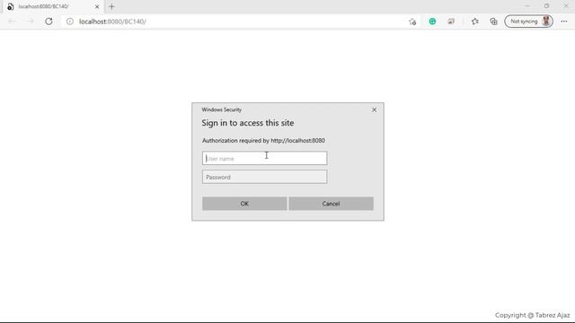Restore down the browser window
575x323 pixels.
(x=546, y=6)
